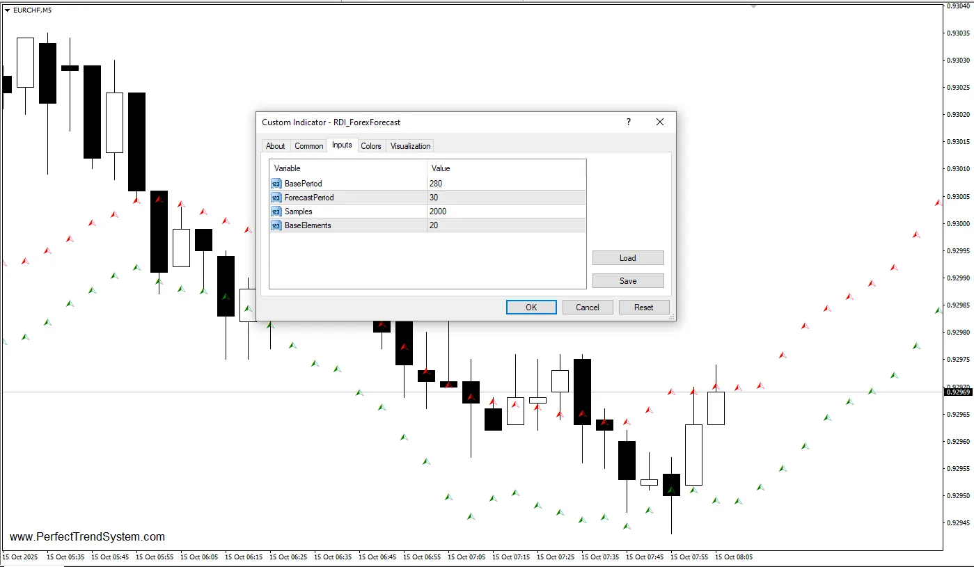The width and height of the screenshot is (974, 567).
Task: Switch to the About tab
Action: (276, 146)
